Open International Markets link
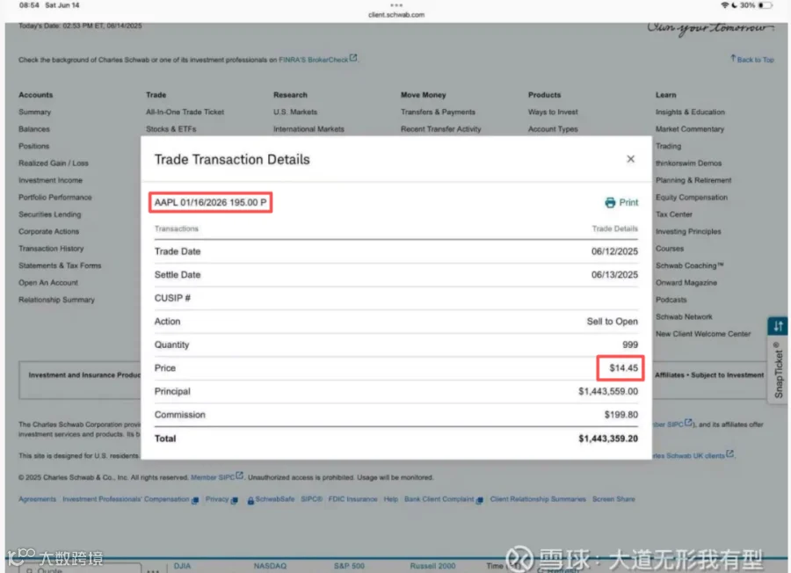 click(x=308, y=129)
